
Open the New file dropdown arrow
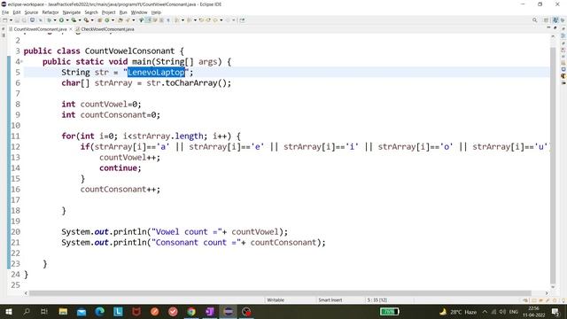click(11, 20)
